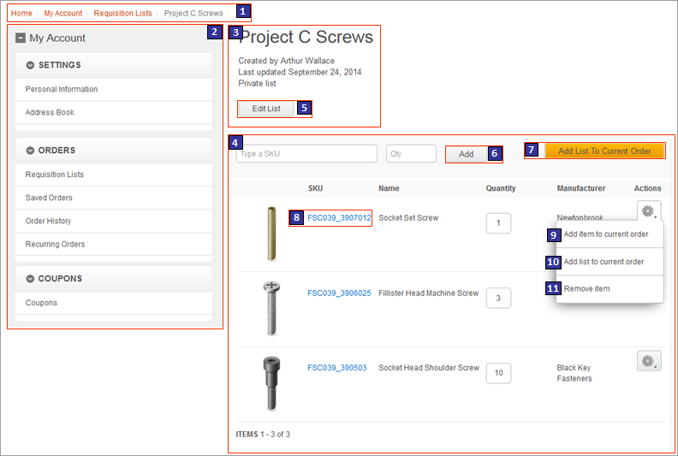Click the Edit List button
The height and width of the screenshot is (456, 678).
point(266,109)
